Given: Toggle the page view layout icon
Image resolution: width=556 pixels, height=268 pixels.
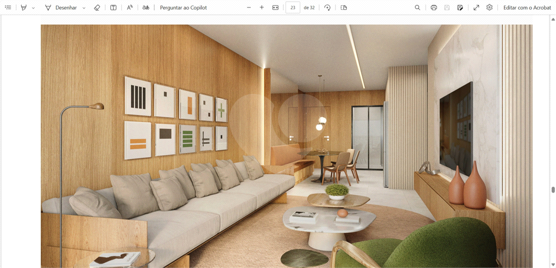Looking at the screenshot, I should [x=344, y=8].
